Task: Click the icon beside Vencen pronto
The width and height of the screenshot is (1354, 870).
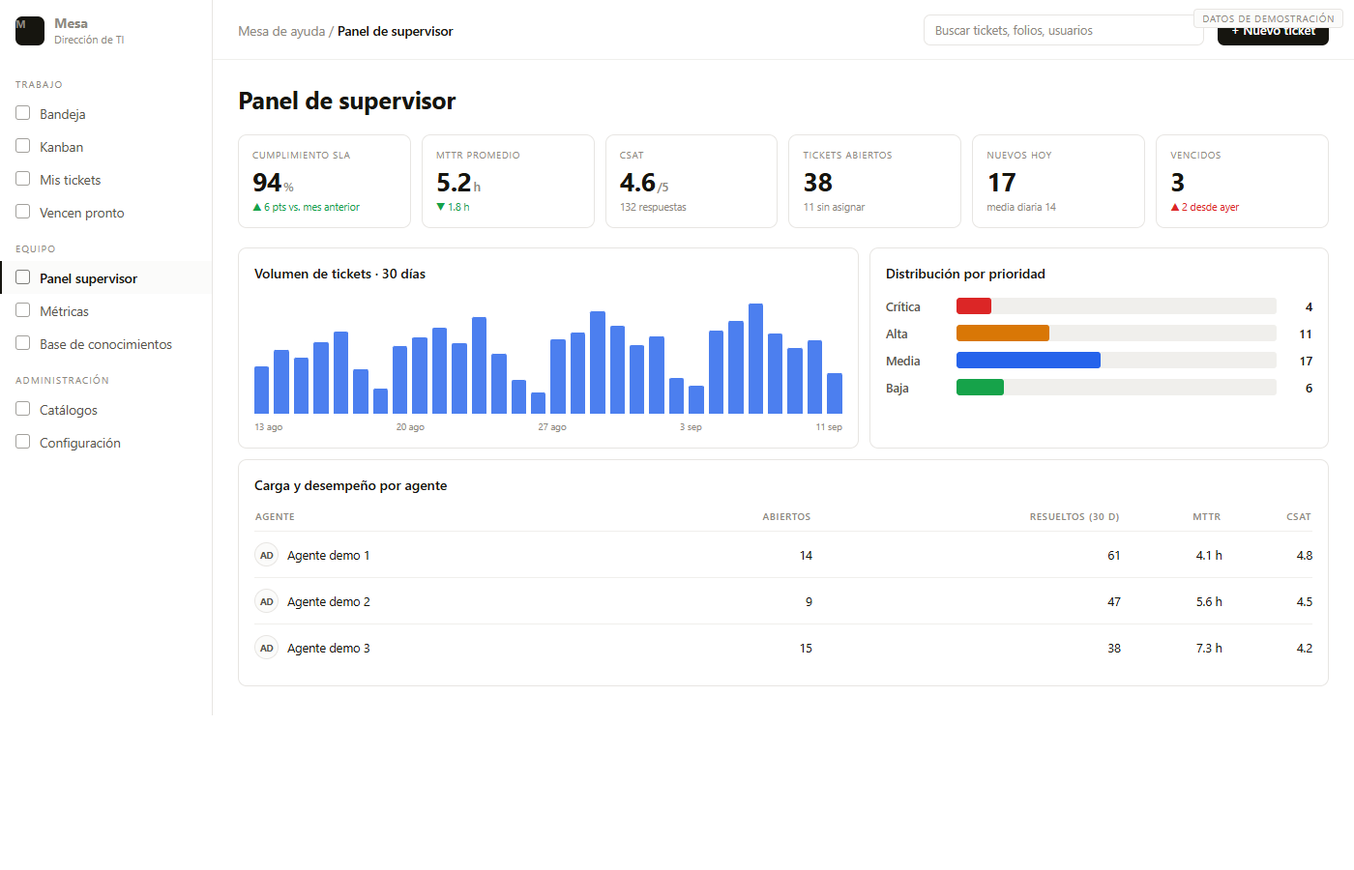Action: pyautogui.click(x=23, y=212)
